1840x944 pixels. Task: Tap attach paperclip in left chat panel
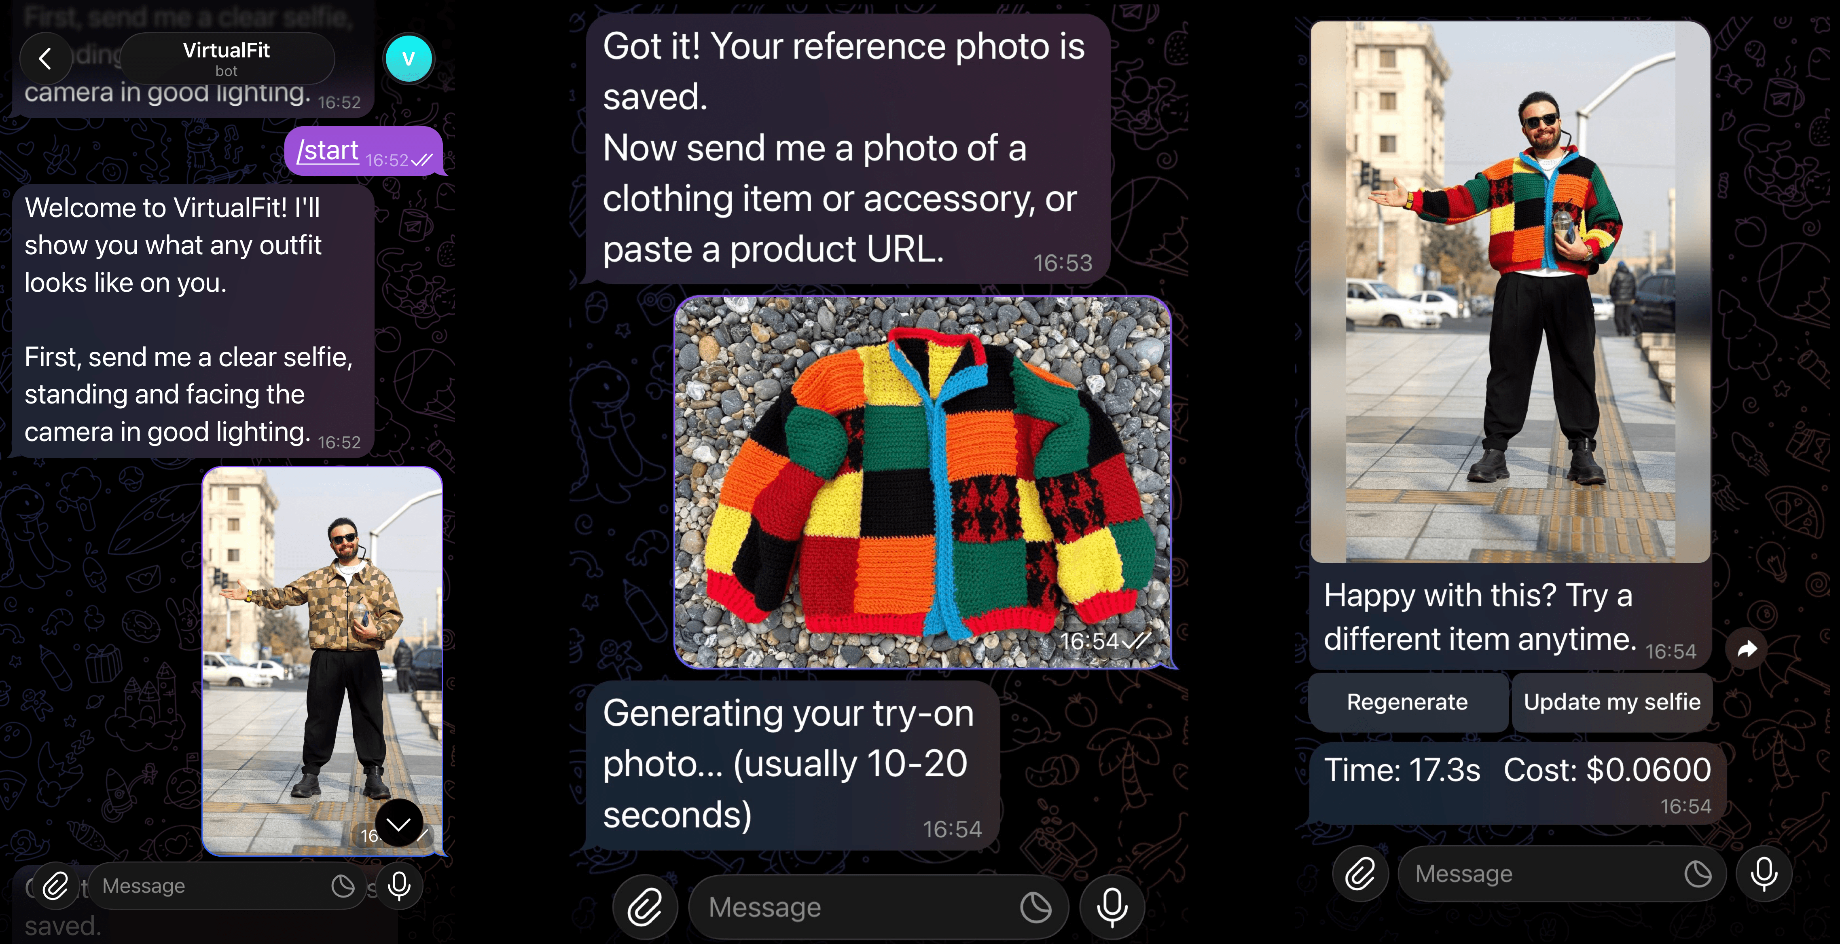(55, 886)
